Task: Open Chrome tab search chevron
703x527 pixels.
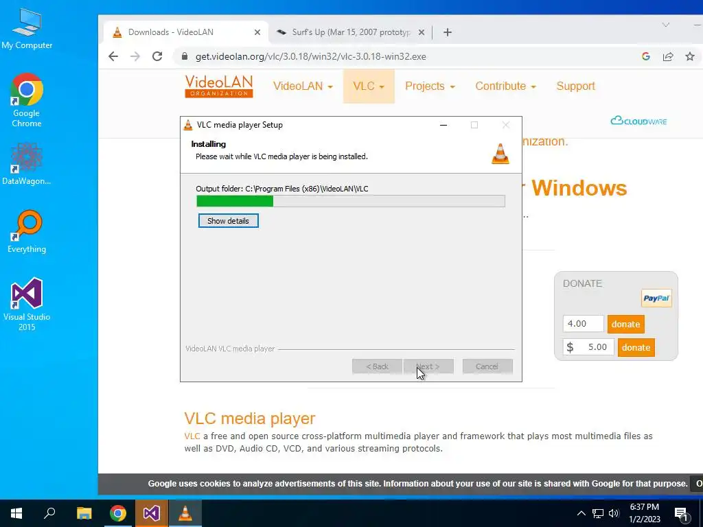Action: click(666, 25)
